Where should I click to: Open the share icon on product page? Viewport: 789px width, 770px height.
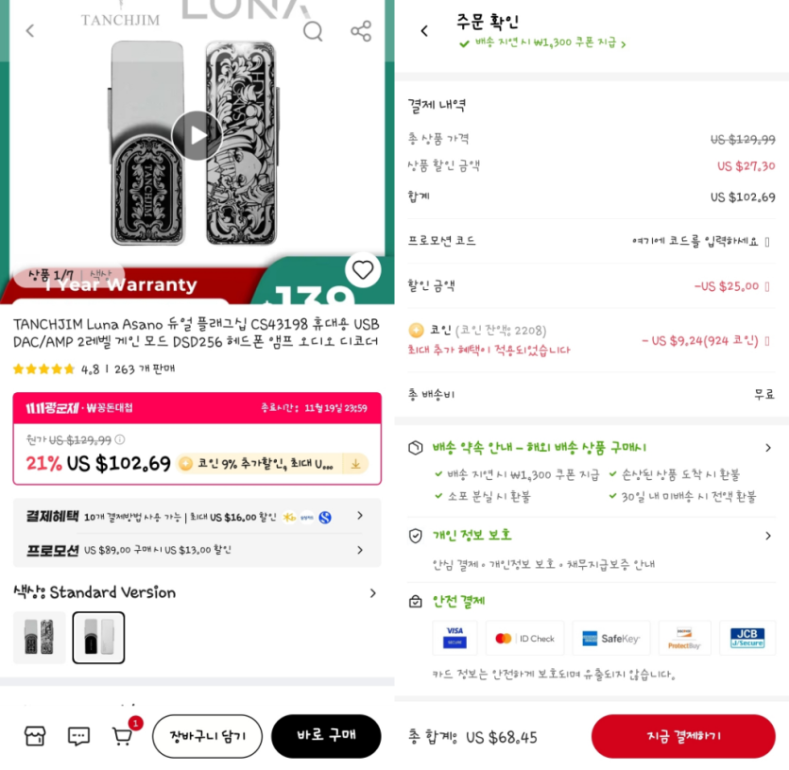point(361,31)
